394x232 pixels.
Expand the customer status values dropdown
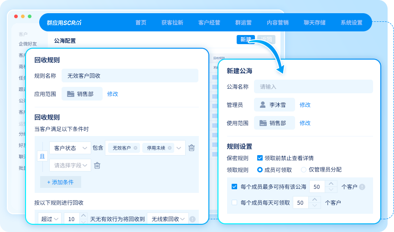(x=179, y=148)
